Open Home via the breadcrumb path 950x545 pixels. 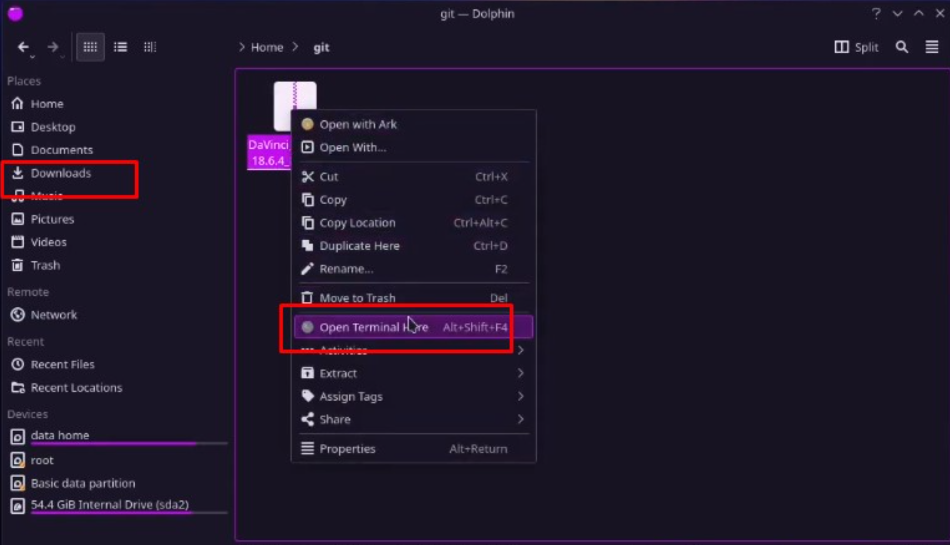(x=267, y=47)
